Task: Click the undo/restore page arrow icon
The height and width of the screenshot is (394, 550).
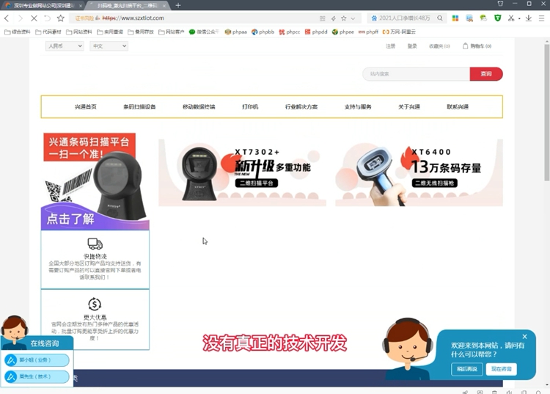Action: [x=47, y=18]
